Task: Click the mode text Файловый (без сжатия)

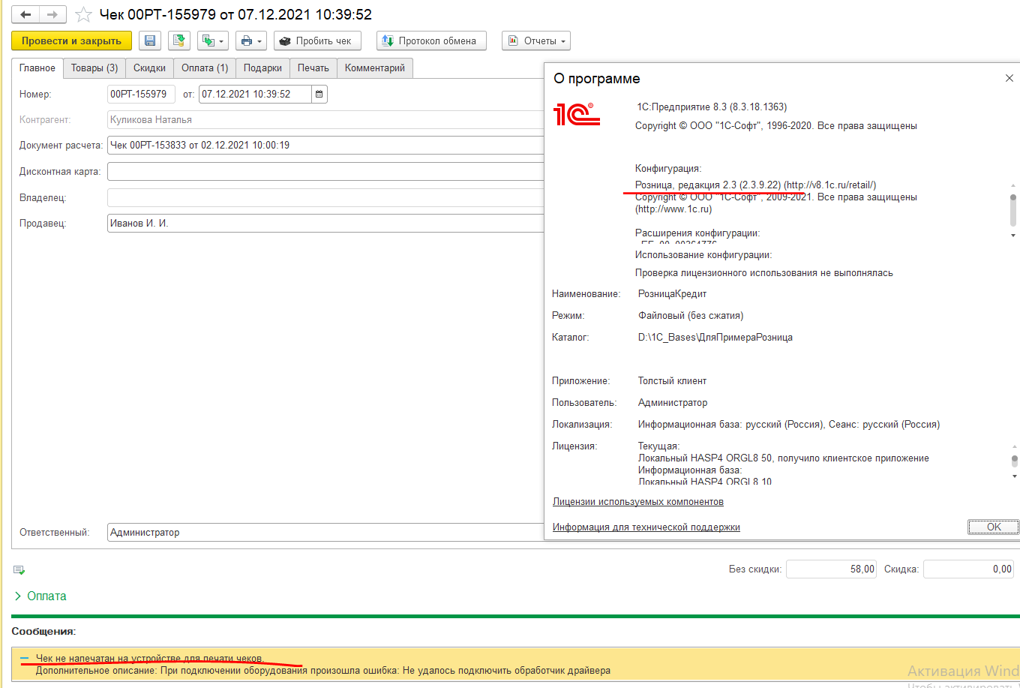Action: click(691, 315)
